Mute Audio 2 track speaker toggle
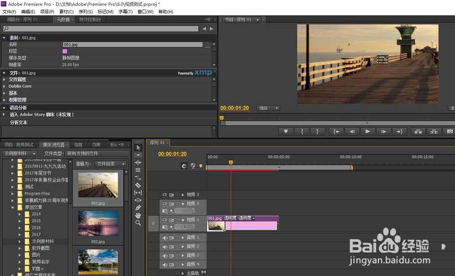This screenshot has height=276, width=455. 165,247
